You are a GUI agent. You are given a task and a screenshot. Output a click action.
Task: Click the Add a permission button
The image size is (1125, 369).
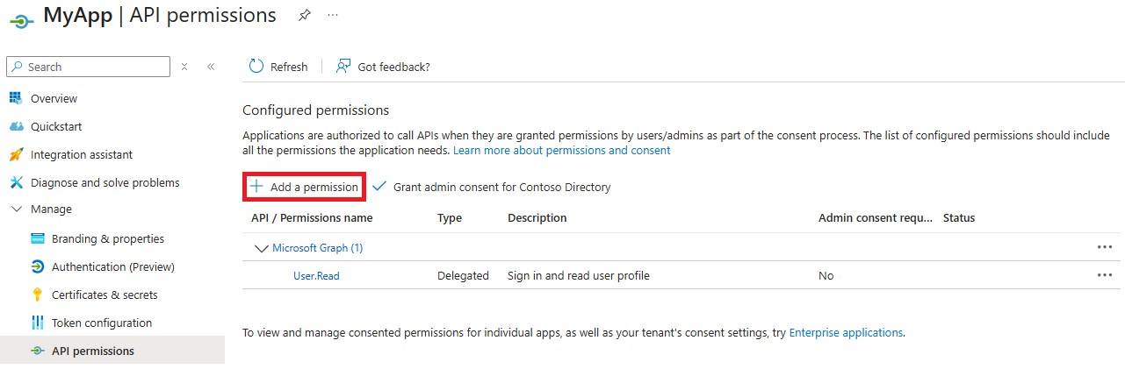[304, 187]
